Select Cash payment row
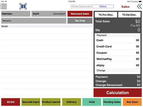The width and height of the screenshot is (143, 107). coord(118,40)
